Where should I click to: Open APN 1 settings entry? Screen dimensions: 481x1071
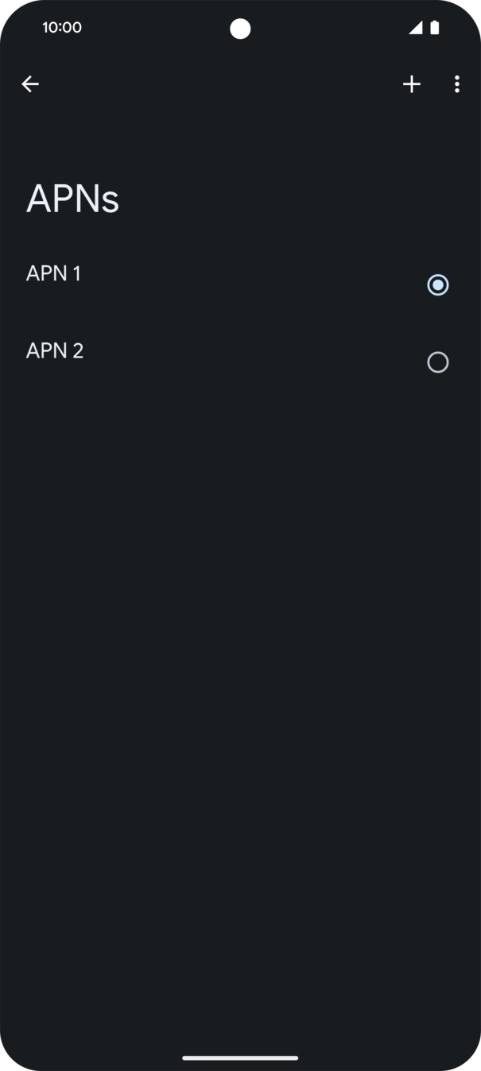[54, 274]
